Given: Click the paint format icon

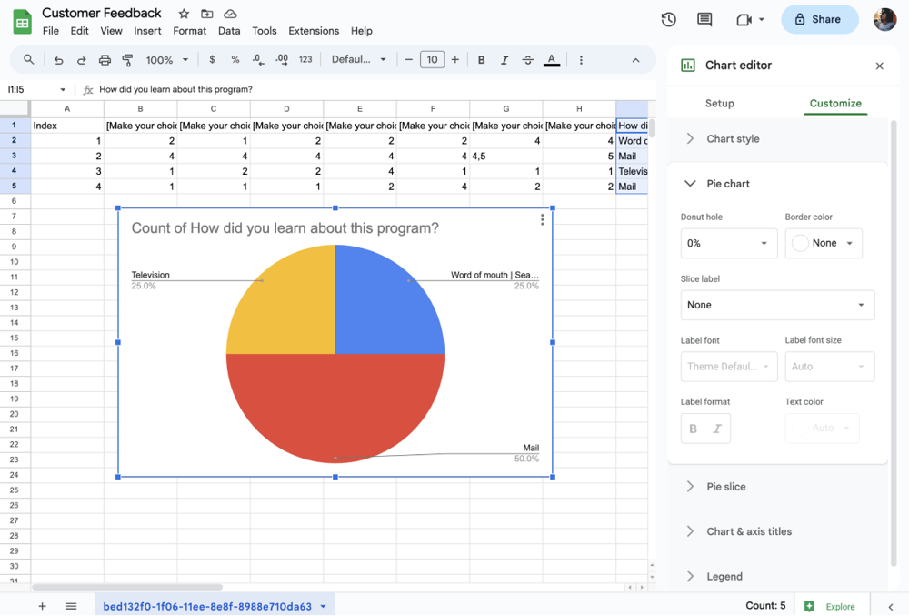Looking at the screenshot, I should point(127,60).
